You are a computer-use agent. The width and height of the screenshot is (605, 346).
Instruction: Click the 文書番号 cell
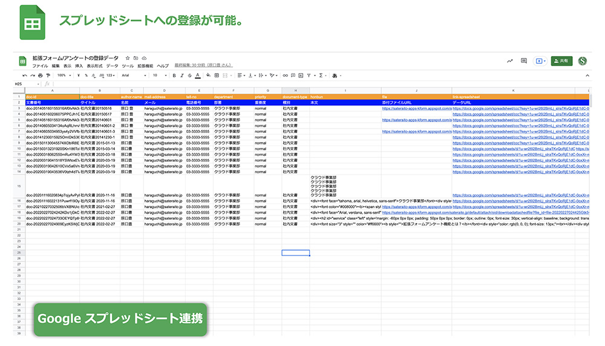coord(53,103)
